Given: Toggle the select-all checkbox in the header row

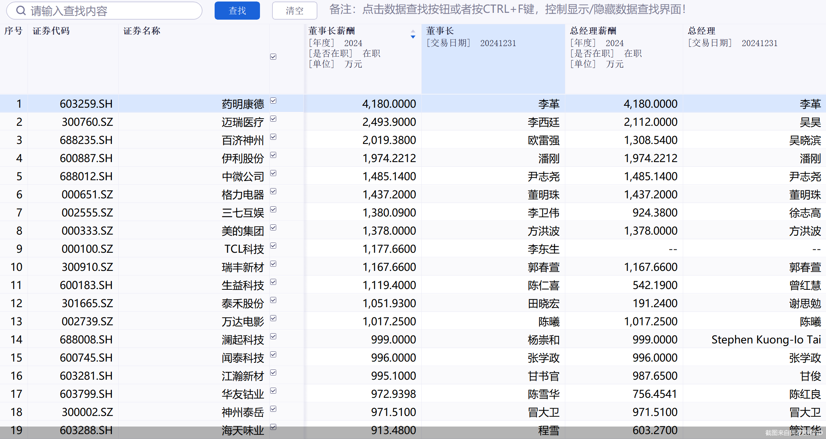Looking at the screenshot, I should click(x=273, y=57).
